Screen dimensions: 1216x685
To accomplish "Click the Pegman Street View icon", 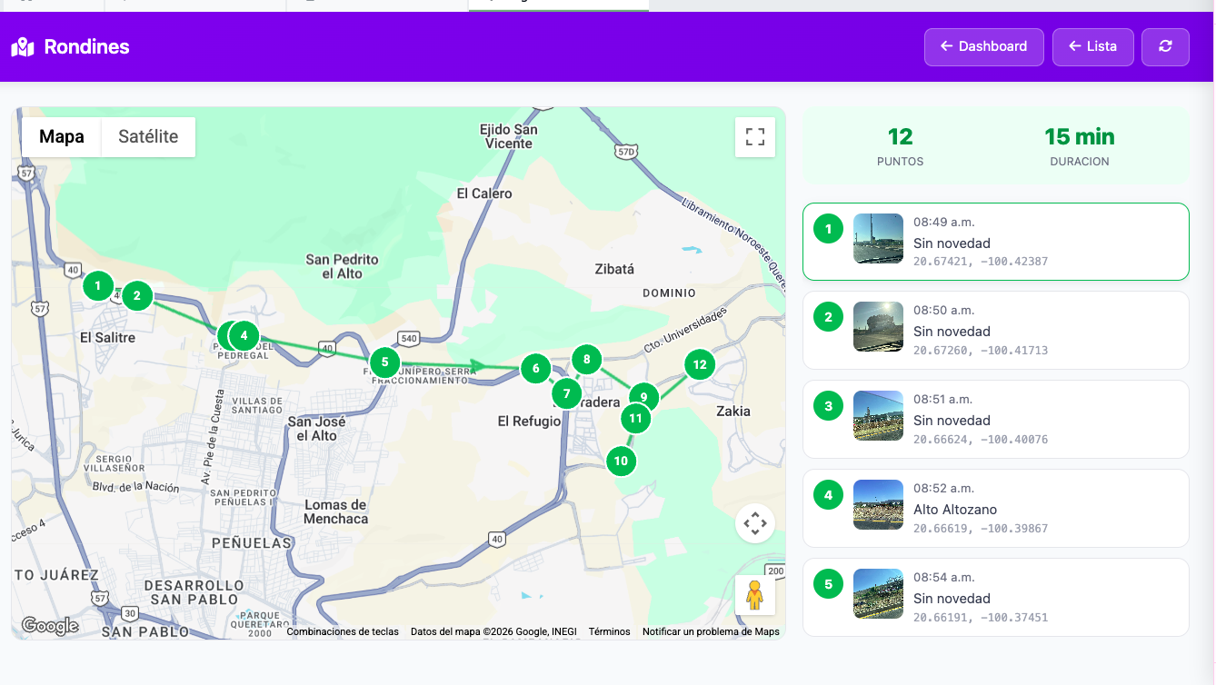I will click(755, 595).
